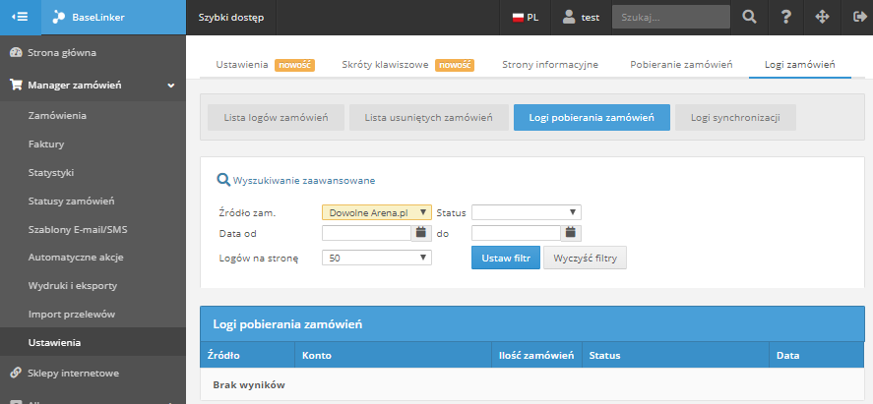The height and width of the screenshot is (404, 873).
Task: Open the Status filter dropdown
Action: coord(527,211)
